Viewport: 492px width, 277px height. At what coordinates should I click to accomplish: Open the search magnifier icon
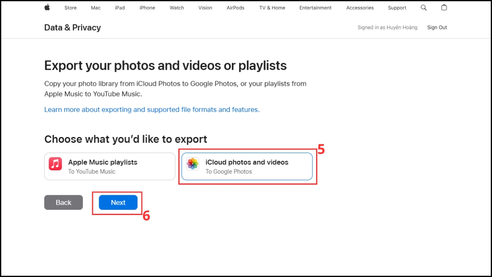pos(424,7)
